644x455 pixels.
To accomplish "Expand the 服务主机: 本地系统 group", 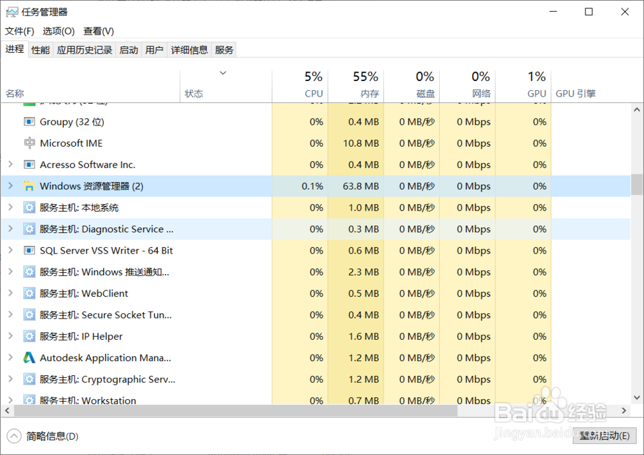I will [11, 208].
